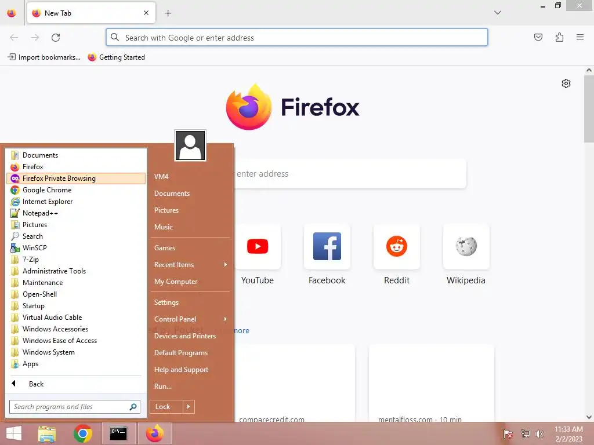Click the Firefox reload page icon
Screen dimensions: 594x445
tap(56, 38)
